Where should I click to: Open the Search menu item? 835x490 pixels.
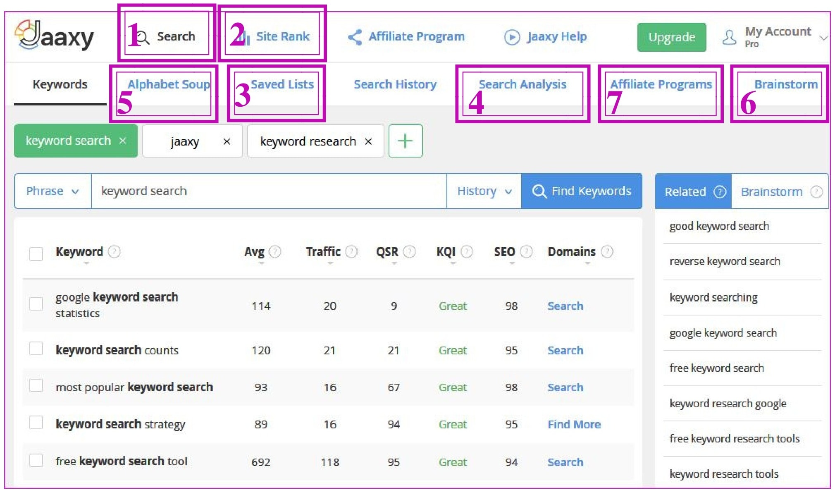(x=166, y=36)
